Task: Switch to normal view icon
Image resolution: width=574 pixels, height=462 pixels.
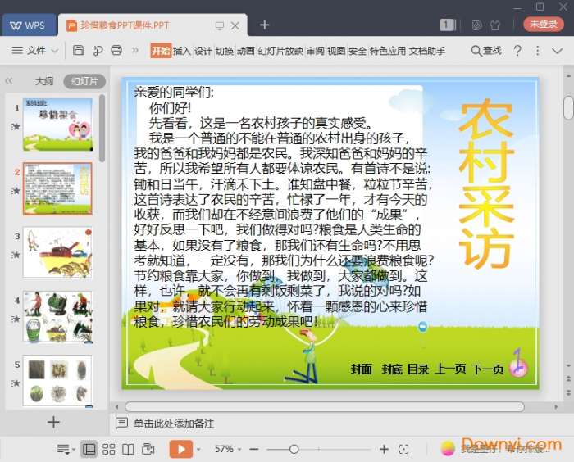Action: 89,449
